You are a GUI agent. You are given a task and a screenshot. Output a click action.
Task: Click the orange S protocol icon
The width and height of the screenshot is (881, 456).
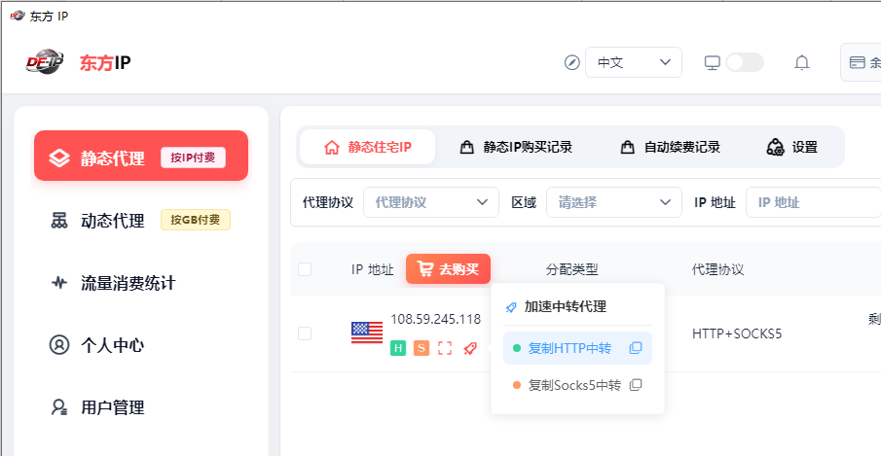point(422,348)
